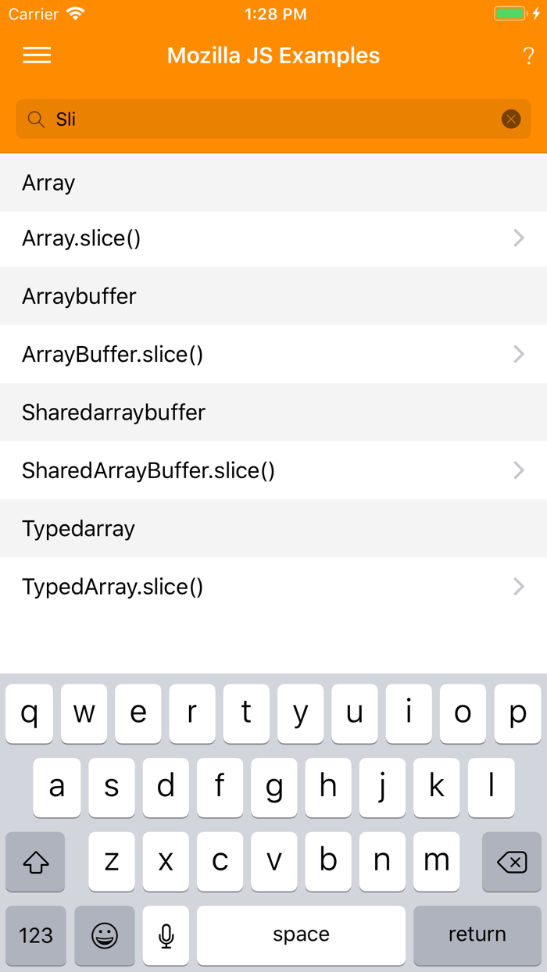Open ArrayBuffer.slice() details
The image size is (547, 972).
pyautogui.click(x=273, y=354)
